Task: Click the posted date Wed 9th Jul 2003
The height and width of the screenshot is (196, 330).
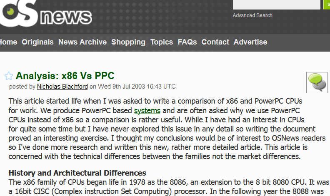Action: coord(121,87)
